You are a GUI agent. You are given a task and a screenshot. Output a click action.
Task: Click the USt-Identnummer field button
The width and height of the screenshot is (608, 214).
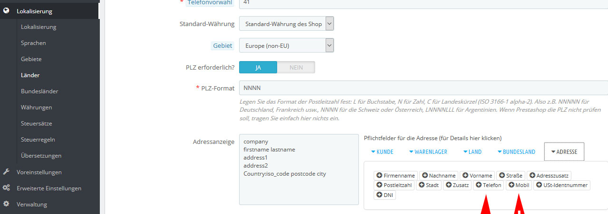562,185
